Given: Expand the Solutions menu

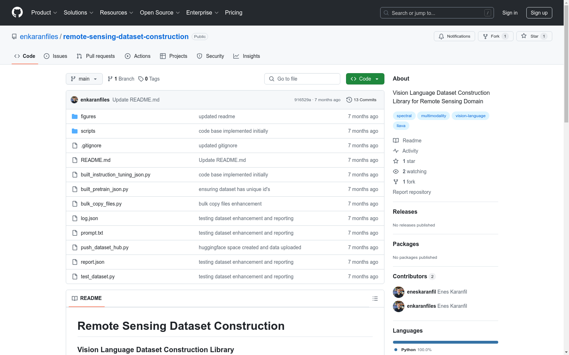Looking at the screenshot, I should point(79,12).
